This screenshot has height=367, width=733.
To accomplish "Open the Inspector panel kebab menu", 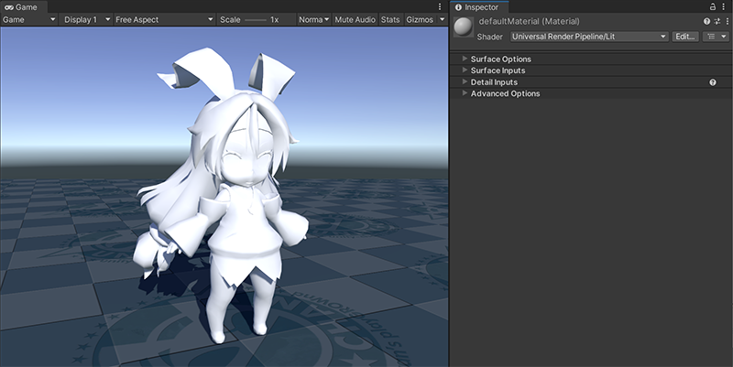I will (724, 6).
